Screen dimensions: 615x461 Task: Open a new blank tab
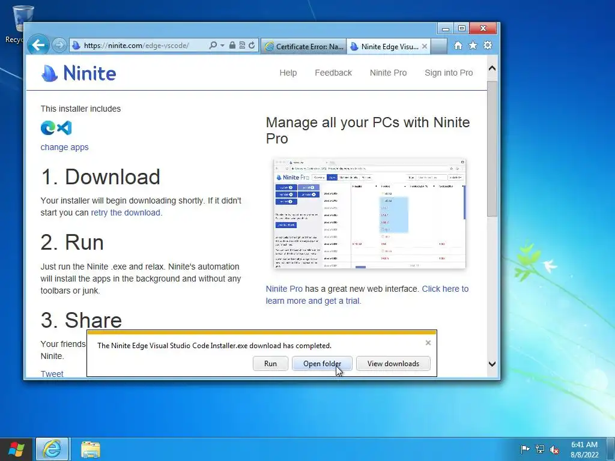coord(439,46)
